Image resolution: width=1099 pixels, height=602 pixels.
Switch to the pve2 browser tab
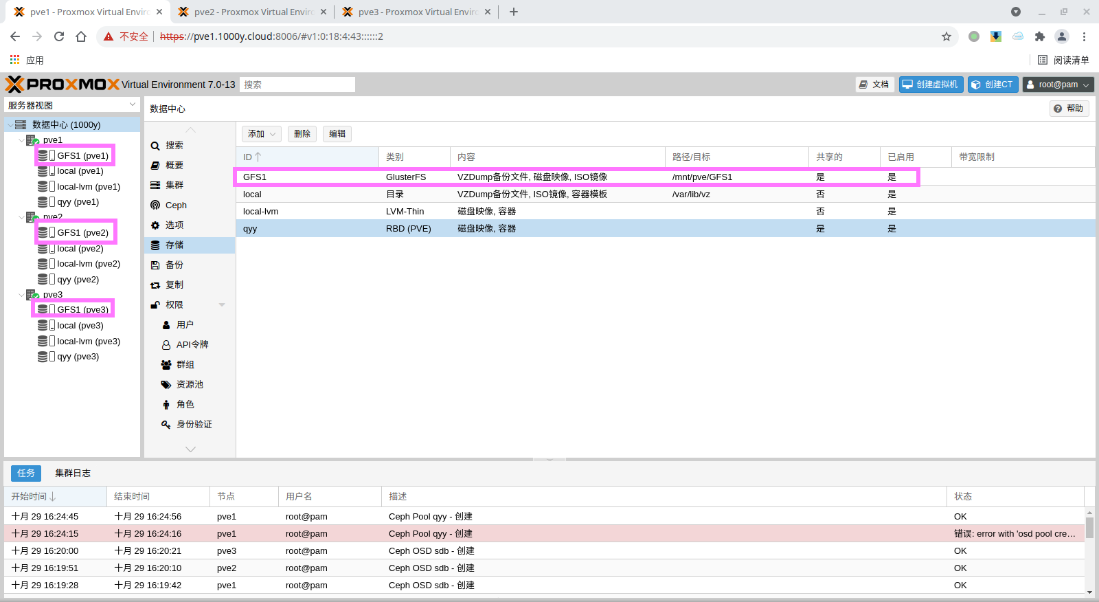[251, 12]
